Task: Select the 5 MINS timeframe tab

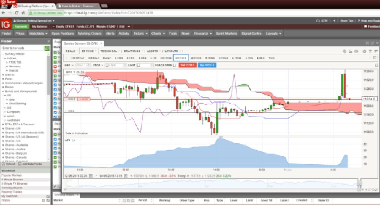Action: click(210, 58)
